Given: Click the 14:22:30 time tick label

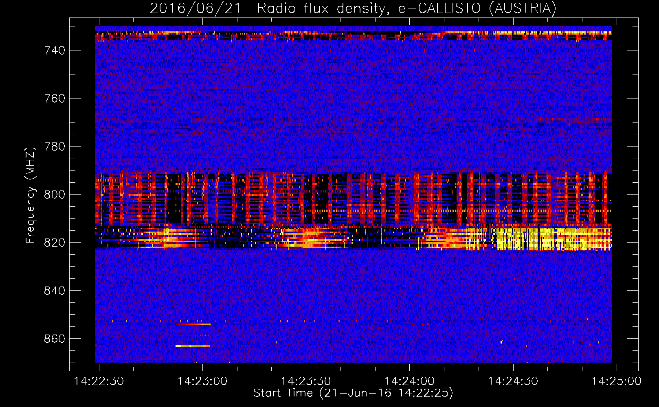Looking at the screenshot, I should (99, 381).
